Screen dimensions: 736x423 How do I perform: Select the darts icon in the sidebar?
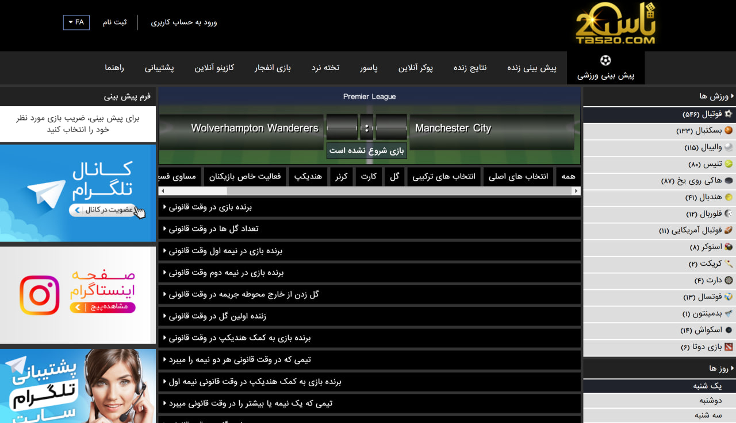click(729, 281)
